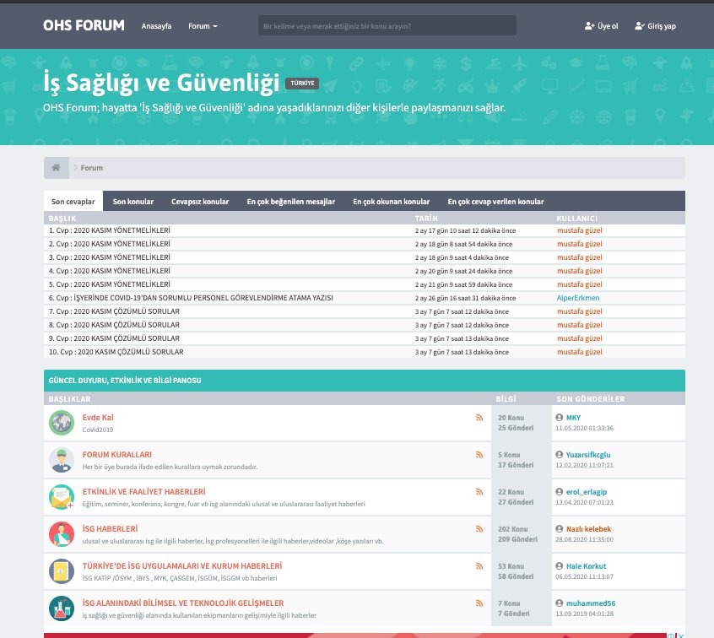The width and height of the screenshot is (714, 638).
Task: Click the forum search input field
Action: (387, 26)
